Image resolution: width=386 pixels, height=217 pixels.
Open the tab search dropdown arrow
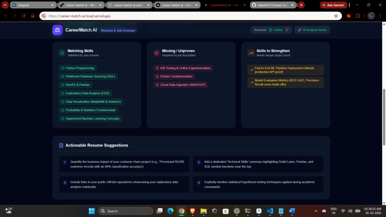[x=5, y=5]
